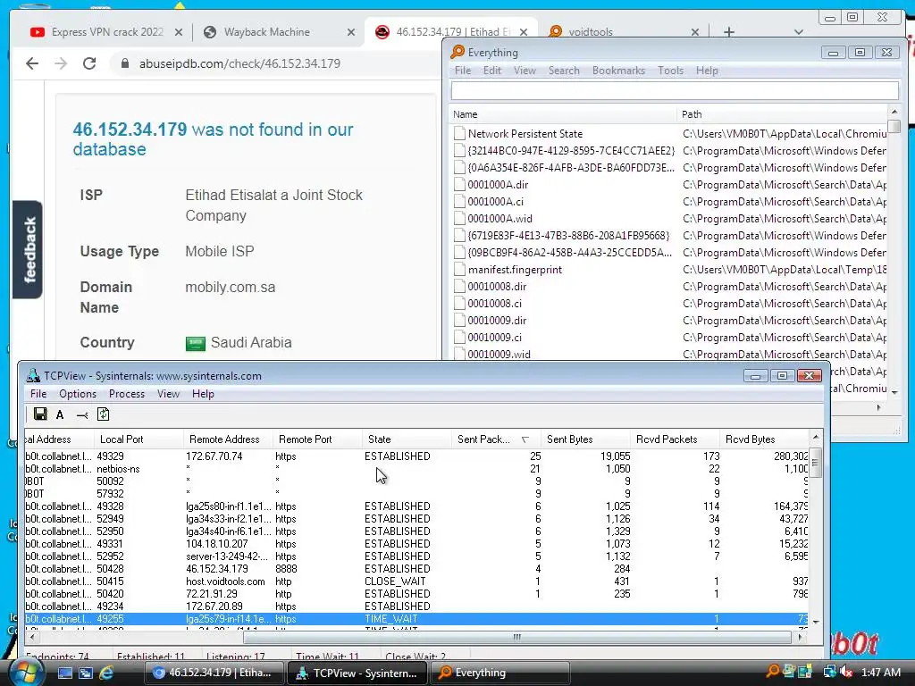Viewport: 915px width, 686px height.
Task: Open the tab search chevron in browser
Action: [799, 32]
